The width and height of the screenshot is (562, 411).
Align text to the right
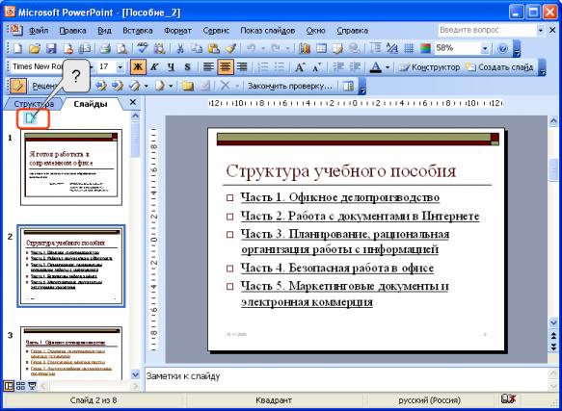(243, 67)
